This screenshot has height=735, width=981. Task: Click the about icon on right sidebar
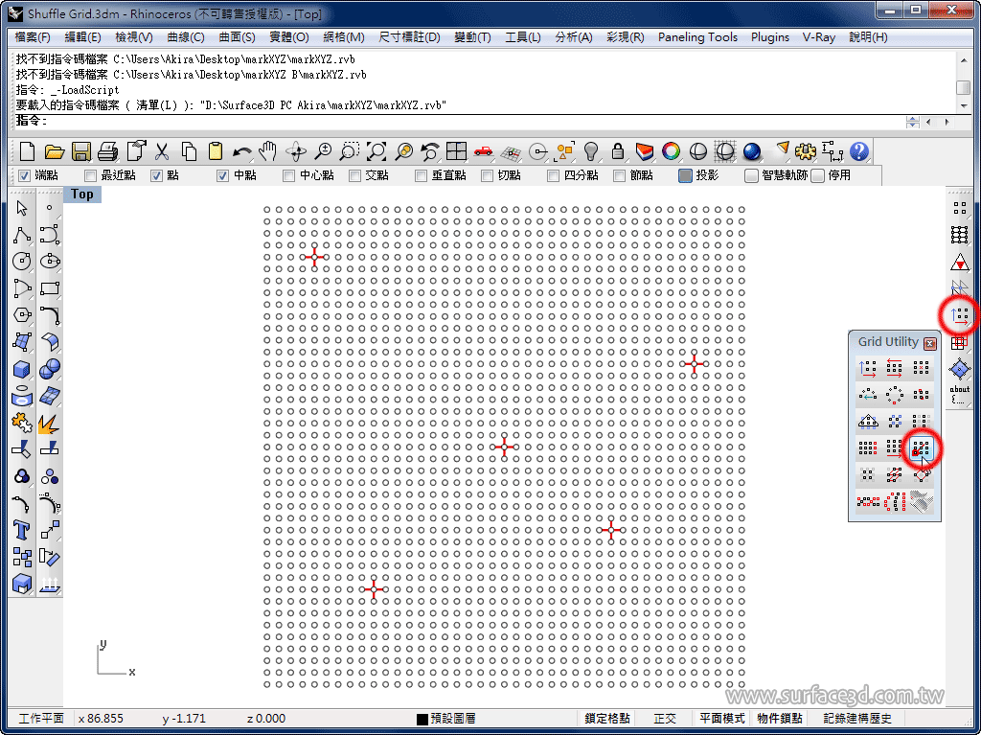coord(960,394)
